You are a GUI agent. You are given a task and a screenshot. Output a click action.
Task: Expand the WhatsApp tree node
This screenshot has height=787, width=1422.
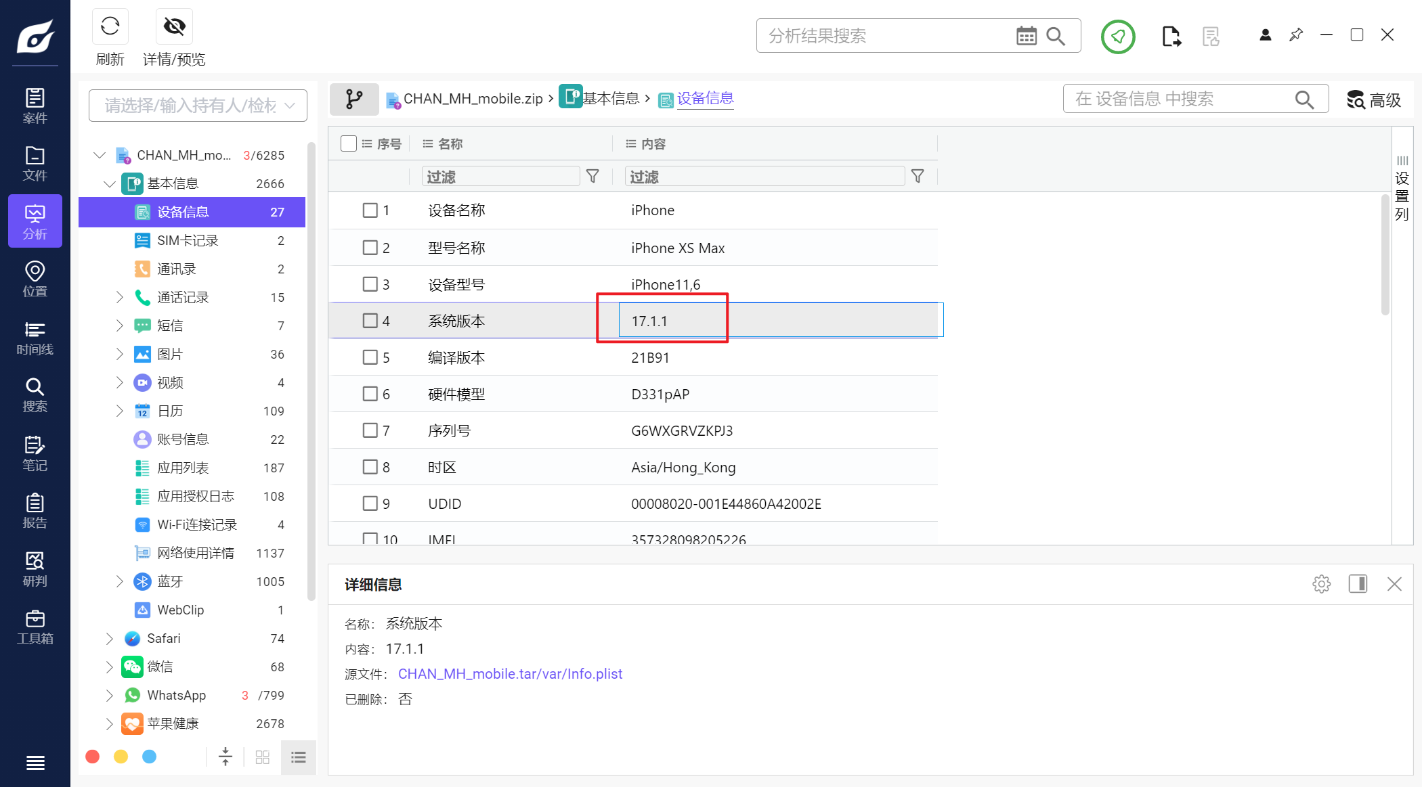point(109,695)
